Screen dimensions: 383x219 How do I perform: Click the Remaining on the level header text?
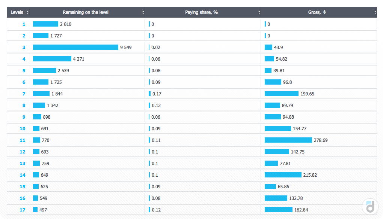pyautogui.click(x=86, y=12)
